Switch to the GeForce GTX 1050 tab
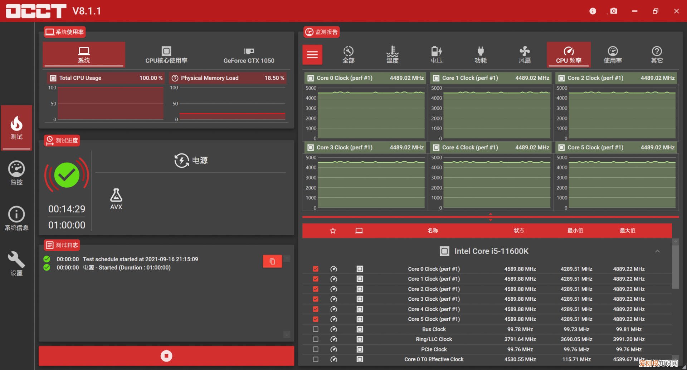This screenshot has width=687, height=370. (x=249, y=55)
